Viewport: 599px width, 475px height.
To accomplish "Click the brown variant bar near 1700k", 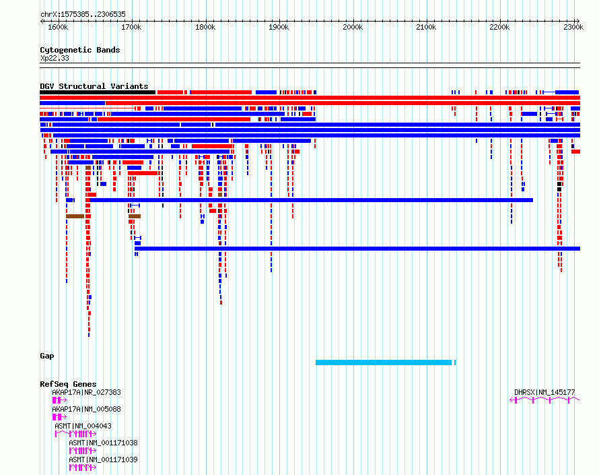I will pos(135,216).
